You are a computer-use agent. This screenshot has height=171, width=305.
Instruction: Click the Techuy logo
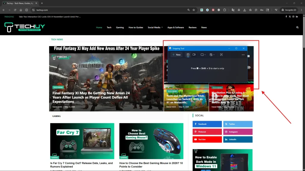(x=25, y=27)
